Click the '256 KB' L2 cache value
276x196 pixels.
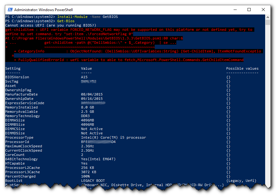pos(88,168)
